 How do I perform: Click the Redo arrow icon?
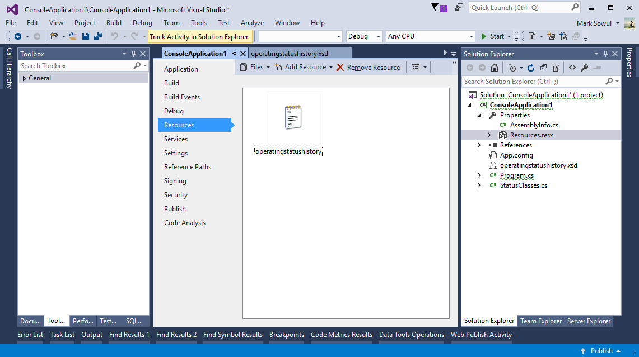point(134,37)
